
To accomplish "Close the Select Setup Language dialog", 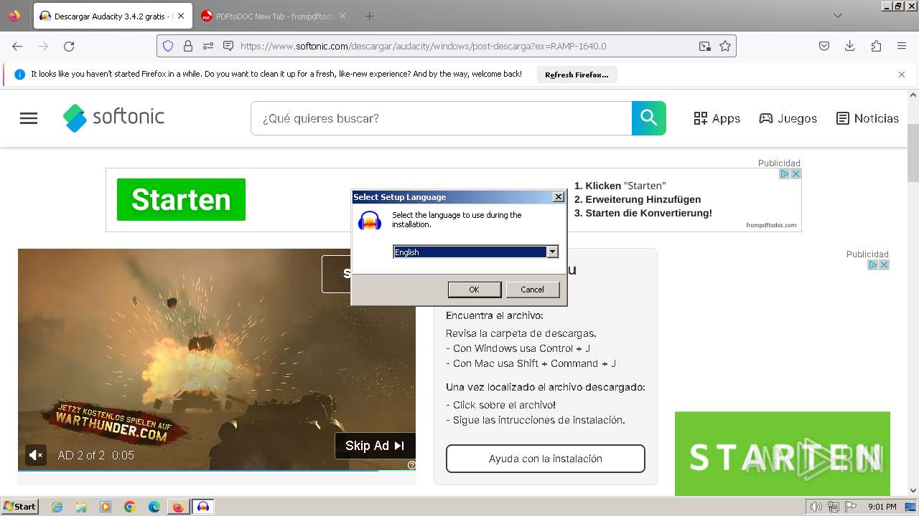I will point(559,197).
